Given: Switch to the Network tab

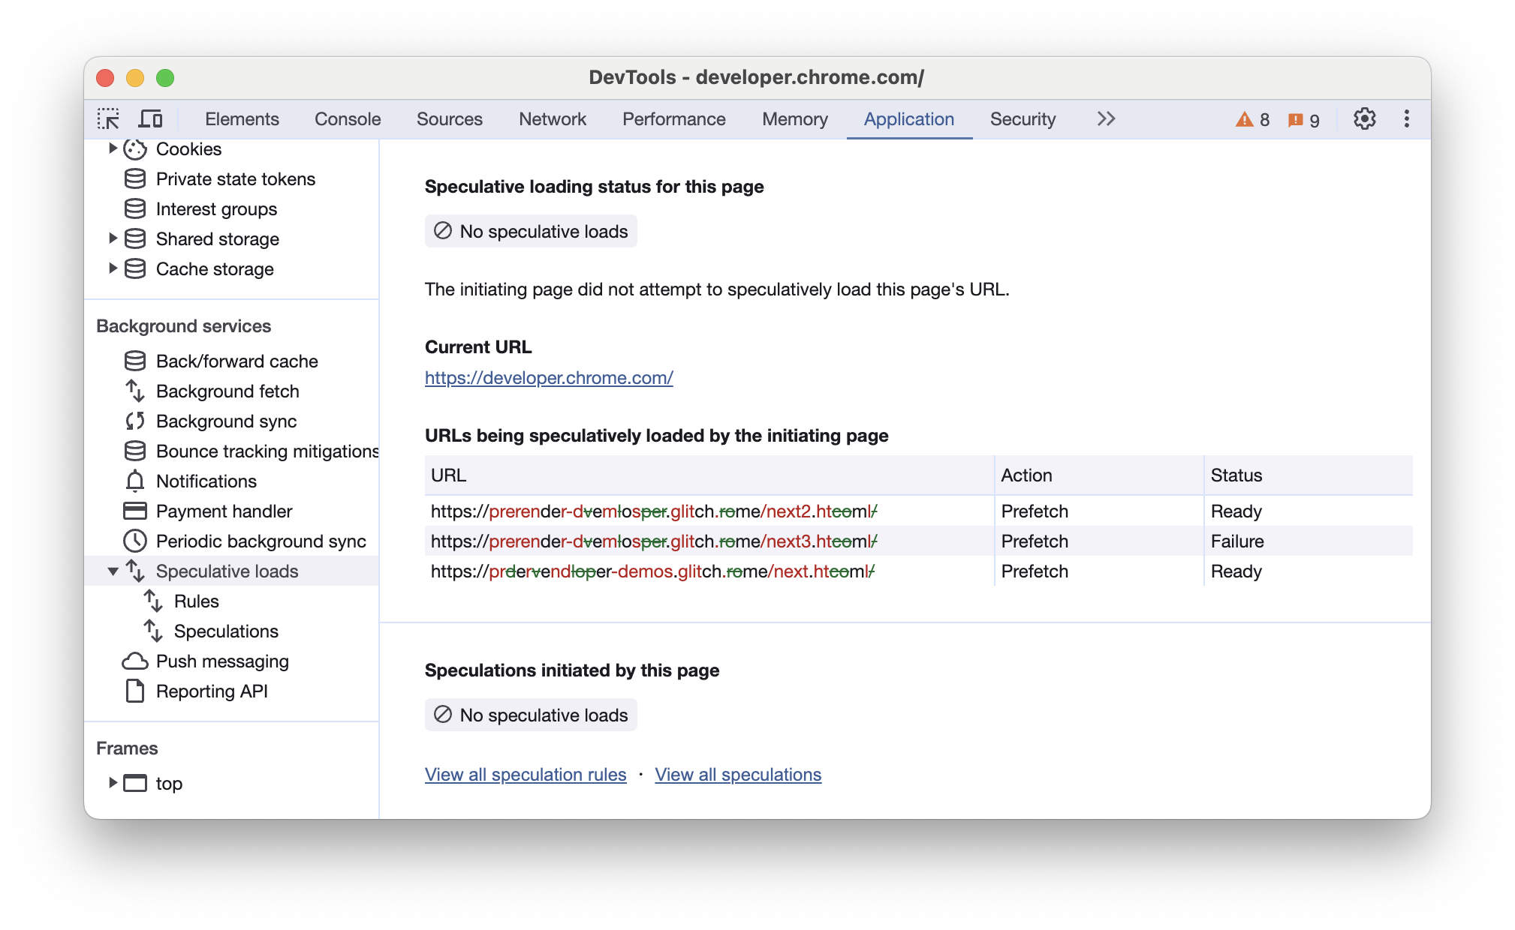Looking at the screenshot, I should point(553,119).
